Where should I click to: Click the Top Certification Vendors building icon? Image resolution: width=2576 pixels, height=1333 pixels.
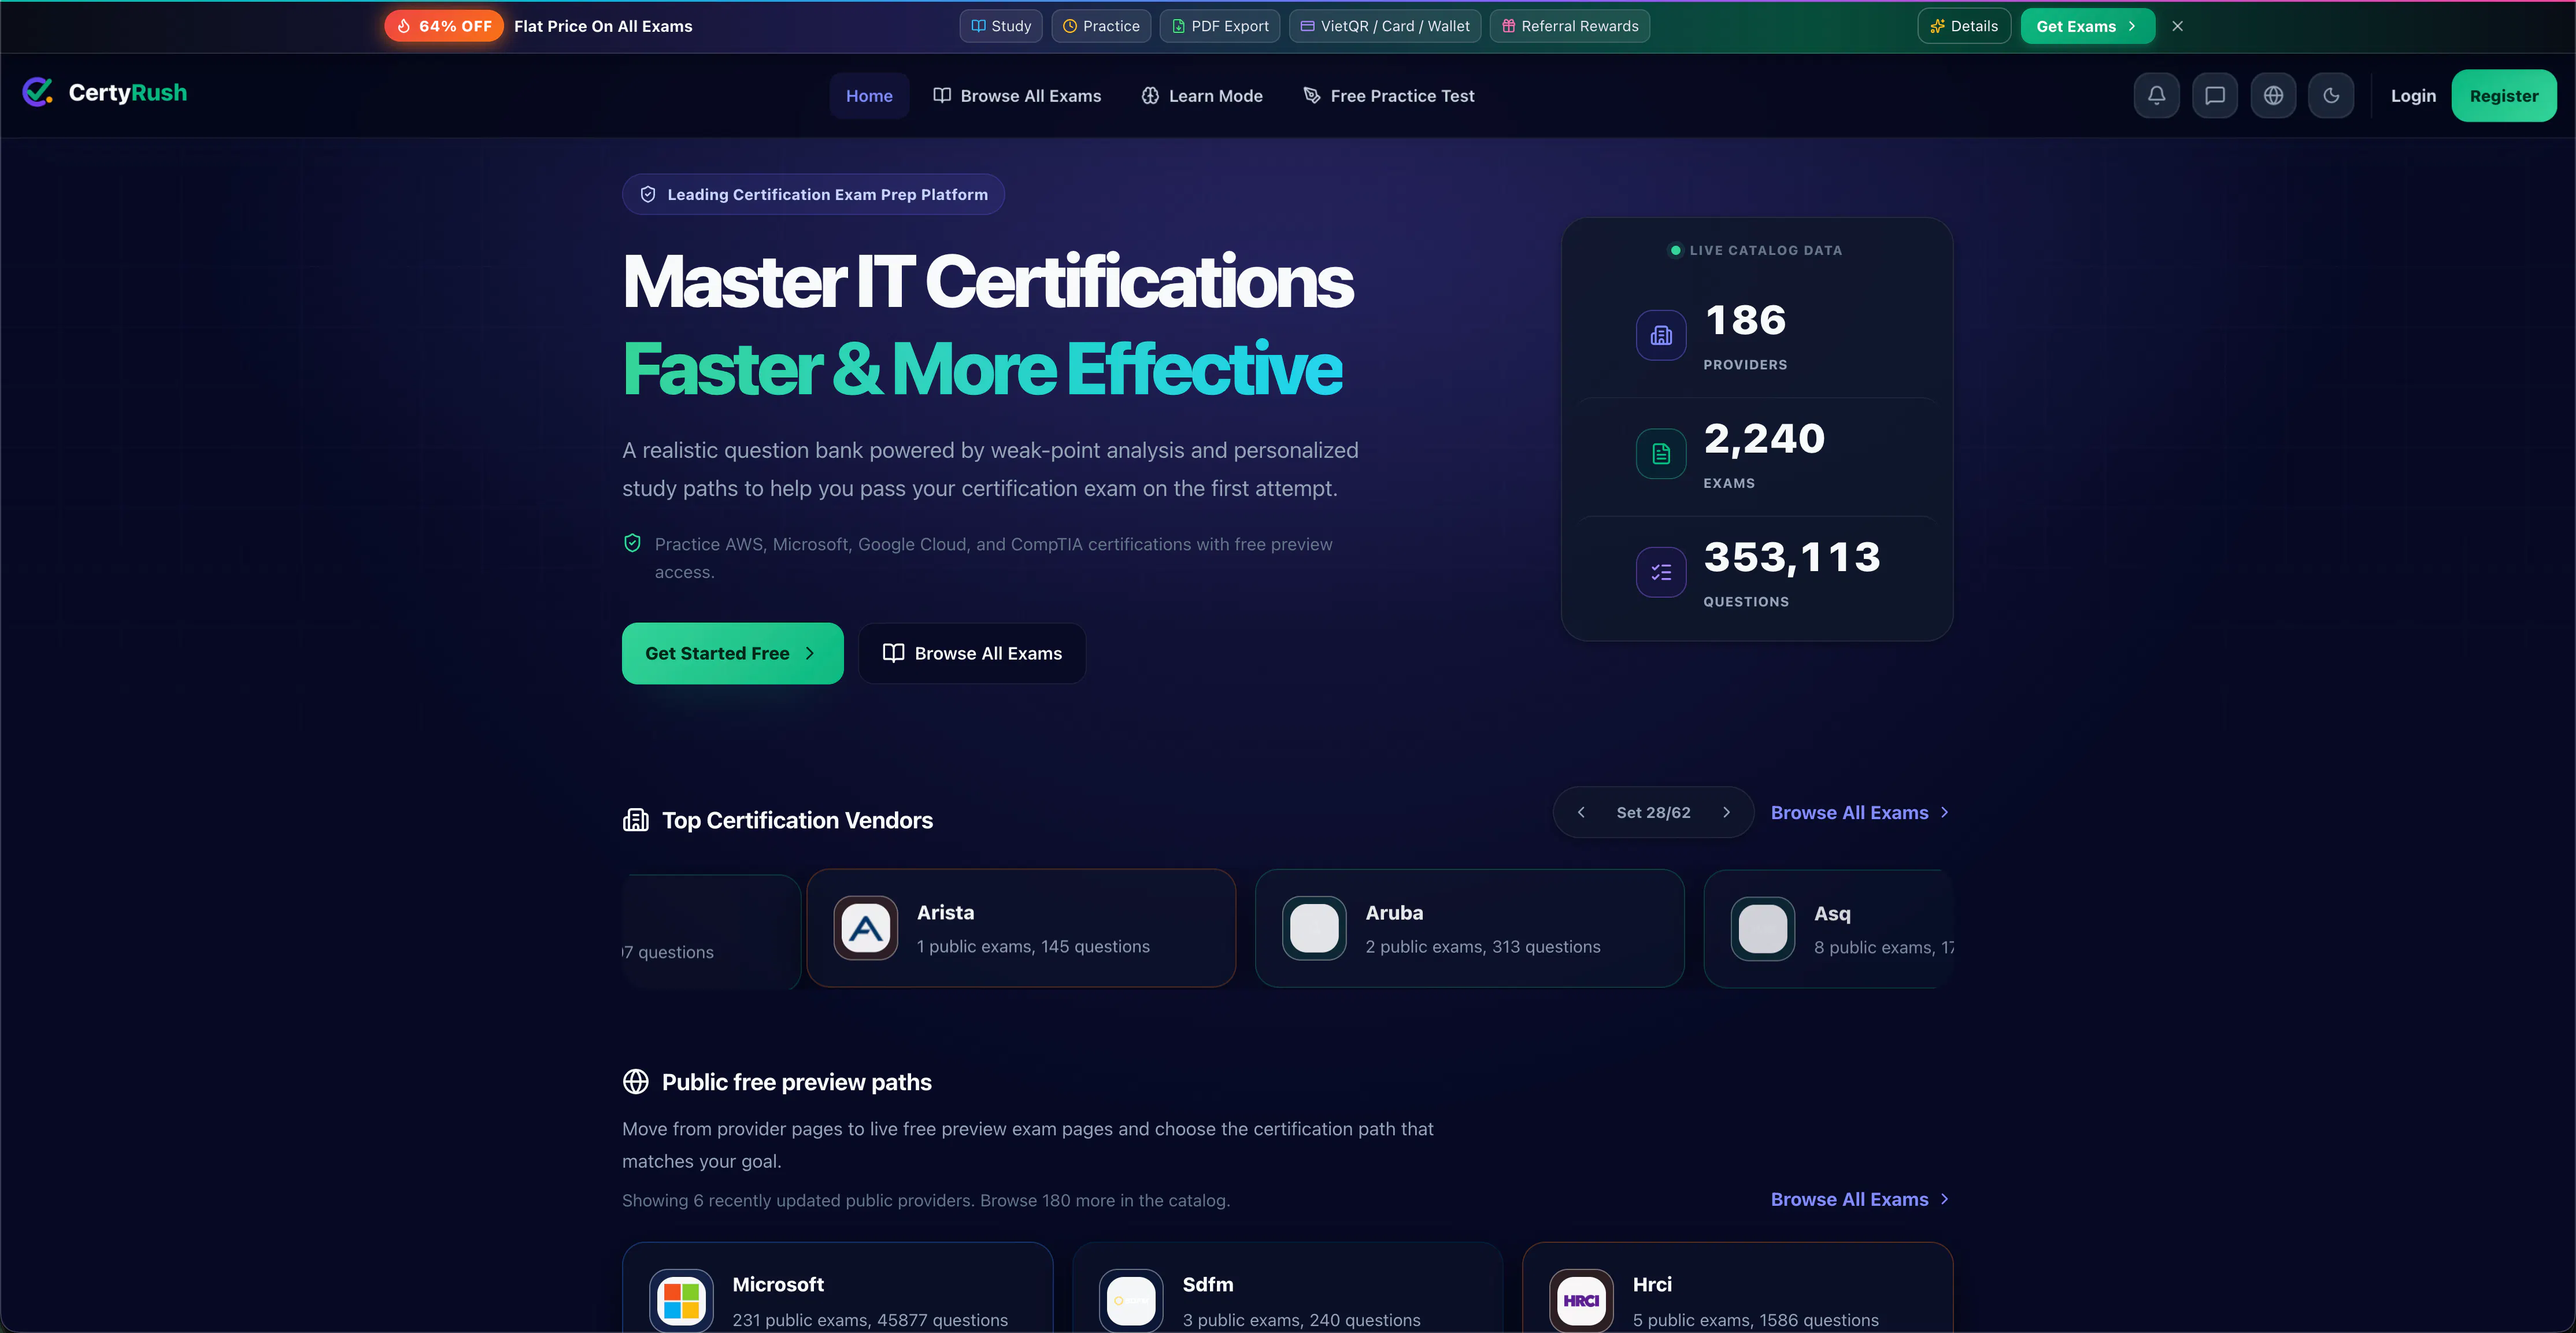(636, 820)
